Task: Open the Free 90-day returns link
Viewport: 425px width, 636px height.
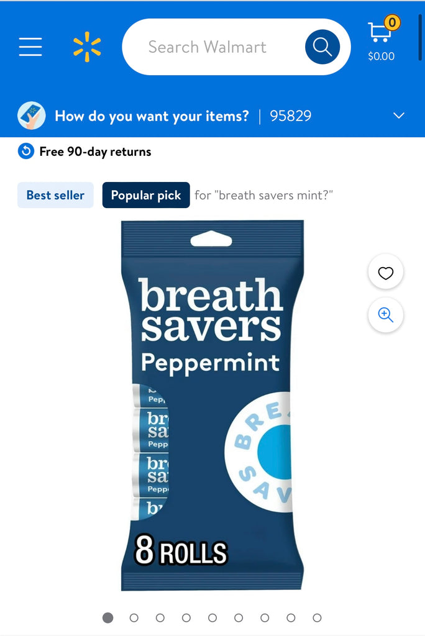Action: 96,152
